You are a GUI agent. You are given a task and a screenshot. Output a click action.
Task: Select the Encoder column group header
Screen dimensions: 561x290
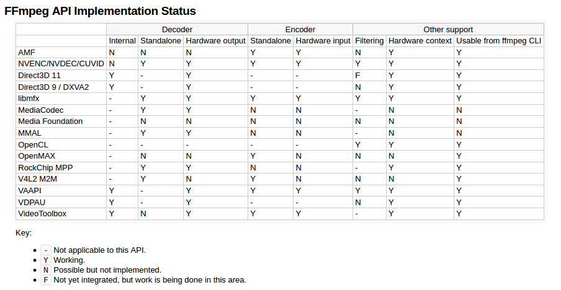(x=300, y=29)
